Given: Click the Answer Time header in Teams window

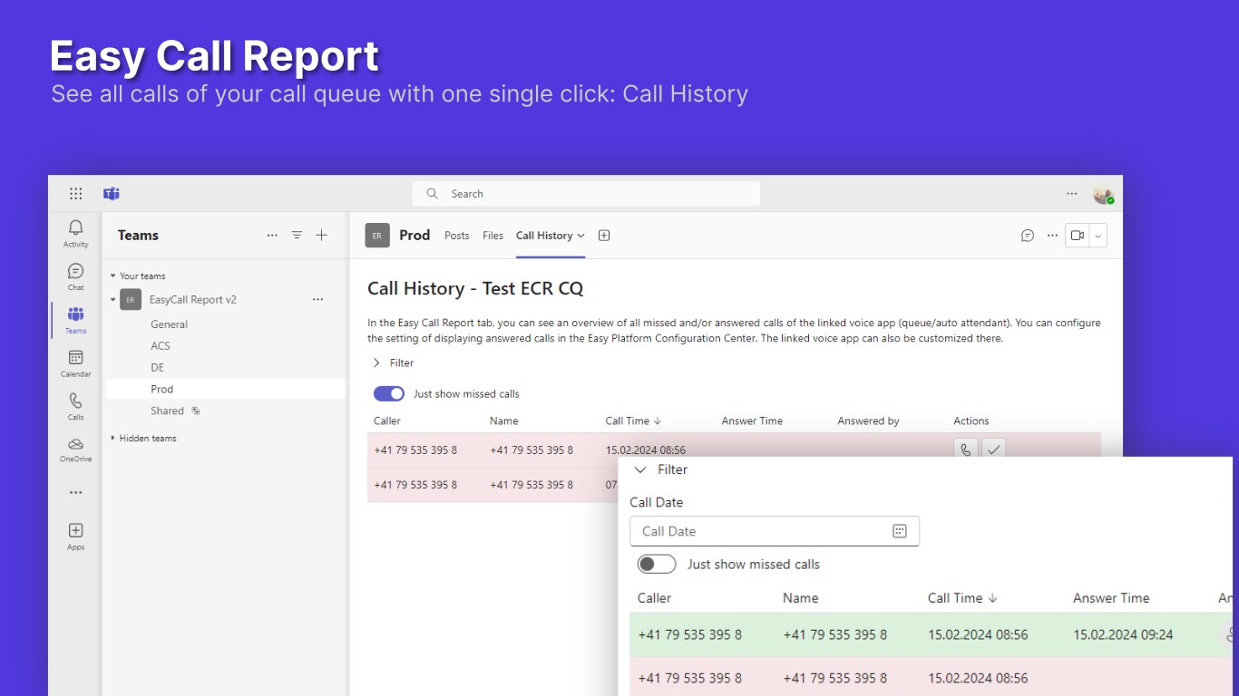Looking at the screenshot, I should (752, 420).
